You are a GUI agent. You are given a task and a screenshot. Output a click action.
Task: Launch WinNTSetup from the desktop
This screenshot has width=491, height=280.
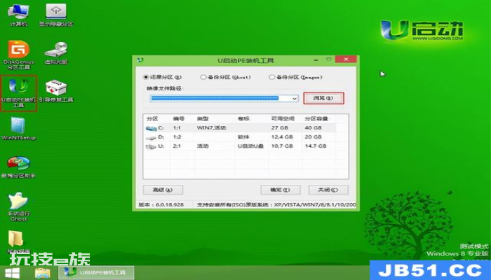(18, 129)
